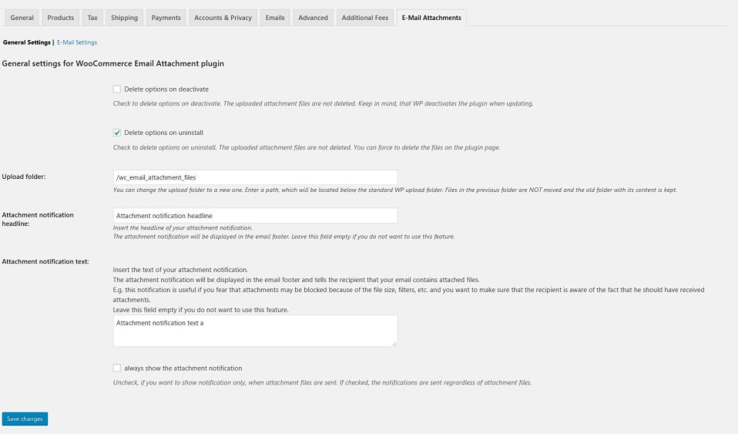
Task: Grab the textarea resize handle corner
Action: click(x=394, y=344)
